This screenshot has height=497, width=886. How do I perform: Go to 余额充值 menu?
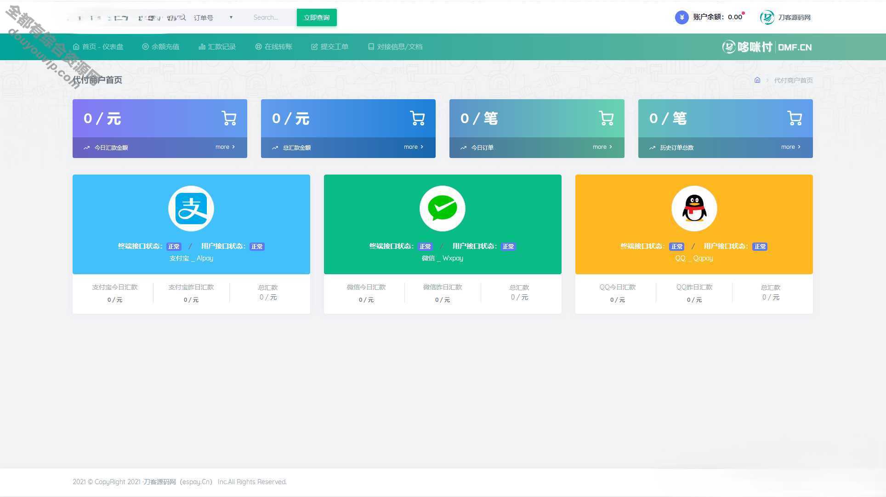click(161, 46)
